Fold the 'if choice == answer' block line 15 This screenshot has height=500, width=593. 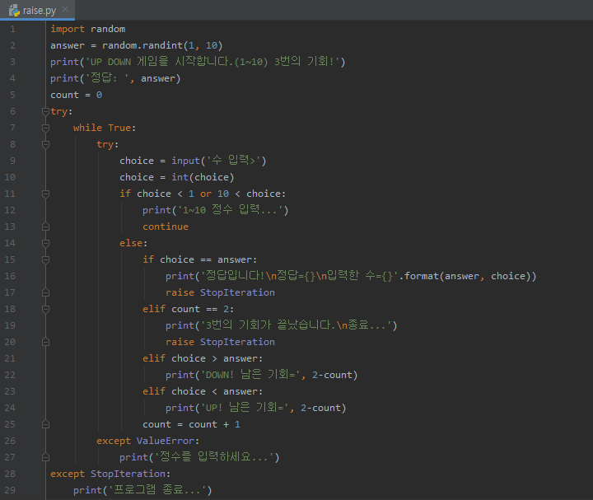pos(45,259)
